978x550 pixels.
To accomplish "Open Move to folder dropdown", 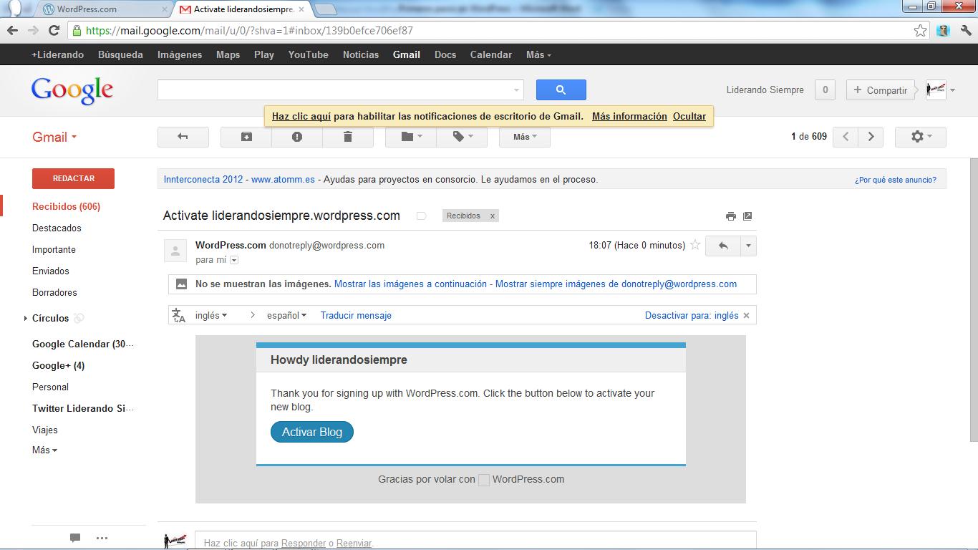I will 411,137.
